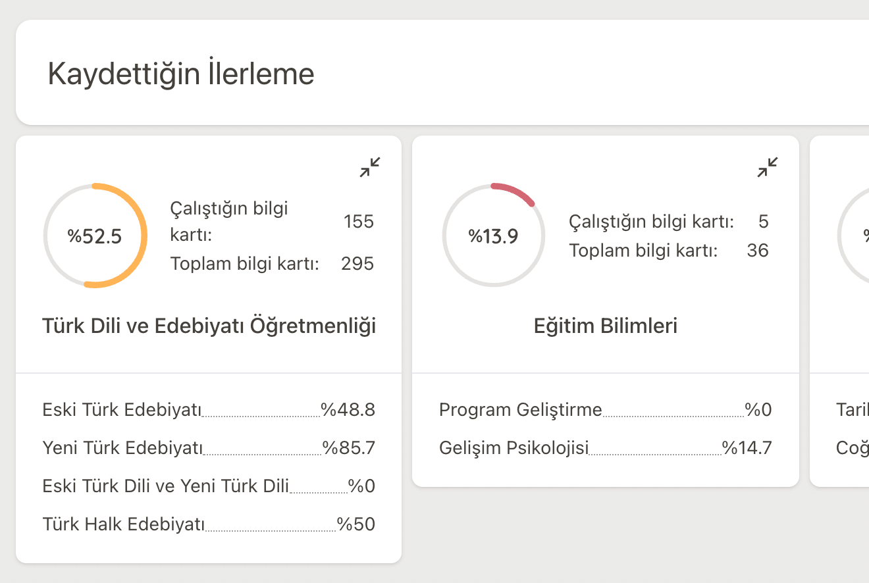This screenshot has height=583, width=869.
Task: Collapse the Türk Dili ve Edebiyatı Öğretmenliği card
Action: (x=370, y=167)
